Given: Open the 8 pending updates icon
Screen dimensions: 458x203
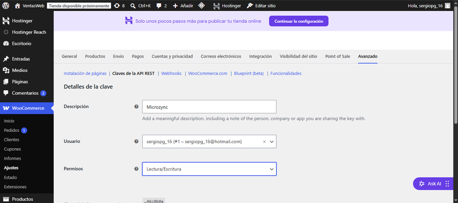Looking at the screenshot, I should click(117, 5).
